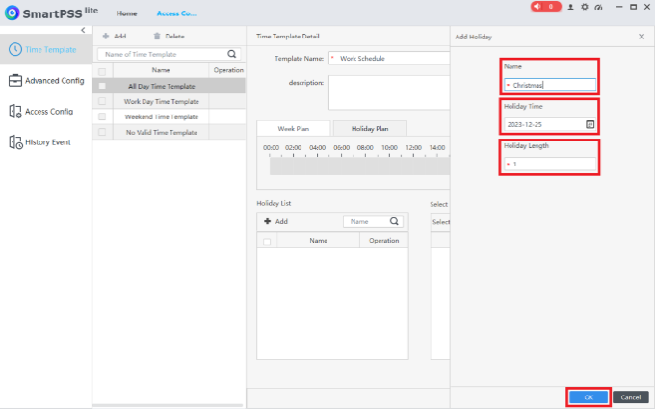Close the Add Holiday panel
The height and width of the screenshot is (409, 655).
point(642,37)
